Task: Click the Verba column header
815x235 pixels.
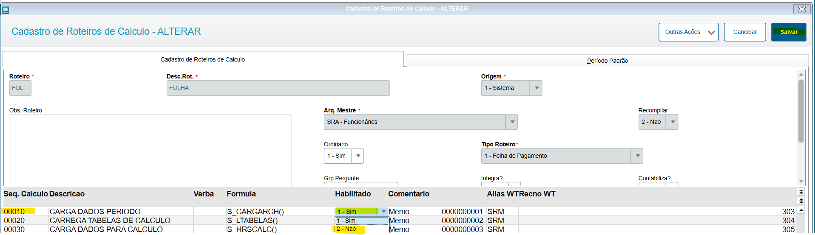Action: coord(204,194)
